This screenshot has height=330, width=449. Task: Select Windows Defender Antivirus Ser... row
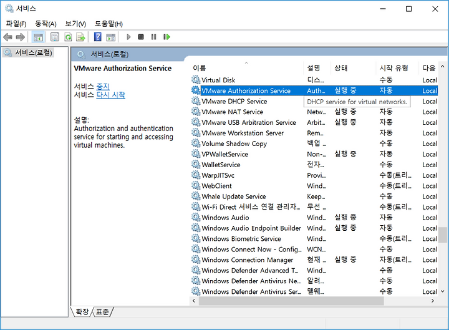click(x=314, y=291)
